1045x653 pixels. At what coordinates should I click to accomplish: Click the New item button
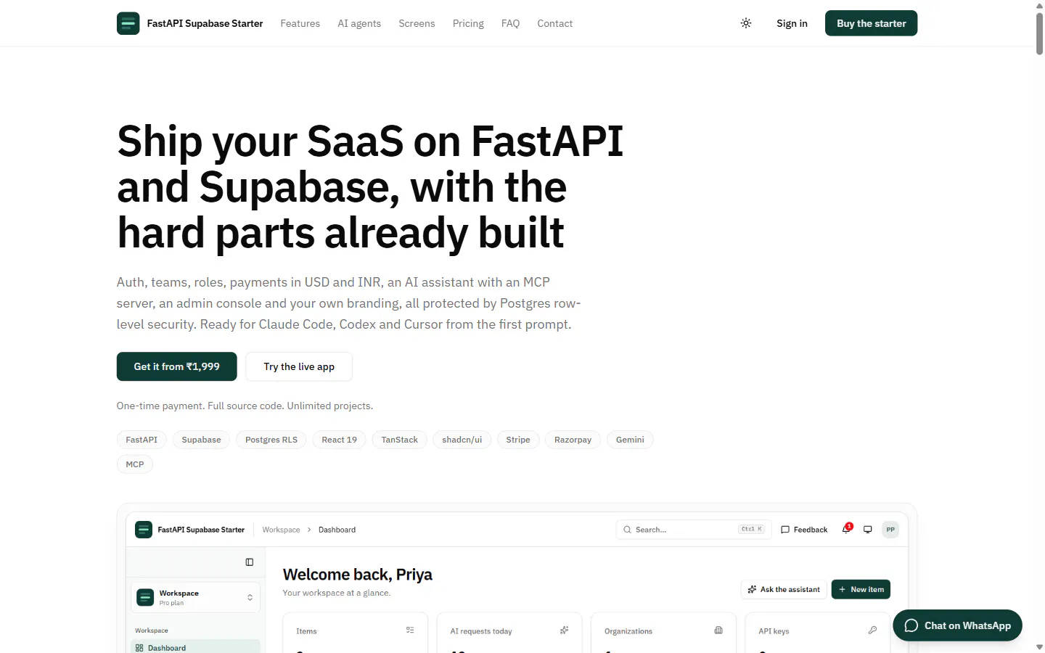point(861,589)
